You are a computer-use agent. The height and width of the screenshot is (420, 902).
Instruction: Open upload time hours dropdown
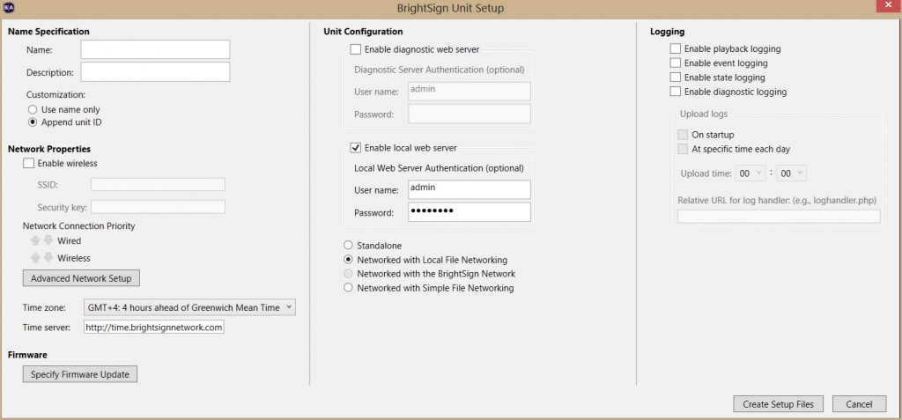pyautogui.click(x=750, y=173)
